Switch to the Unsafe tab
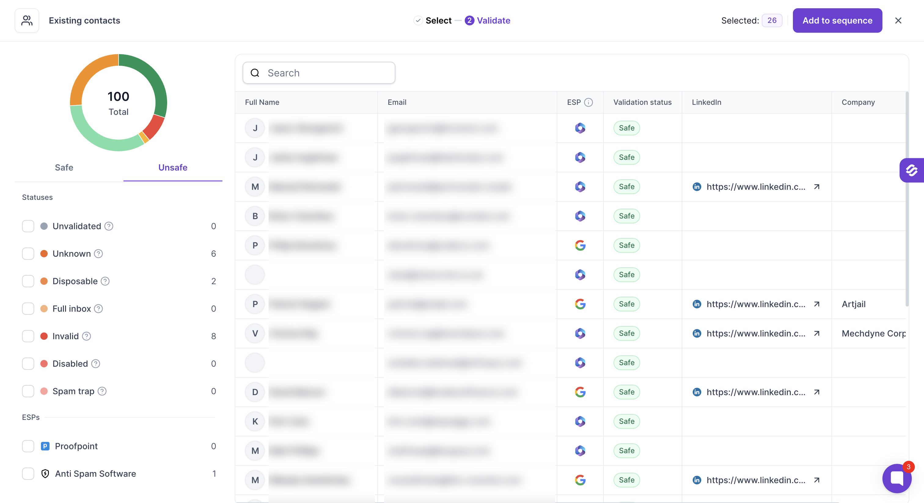 173,167
